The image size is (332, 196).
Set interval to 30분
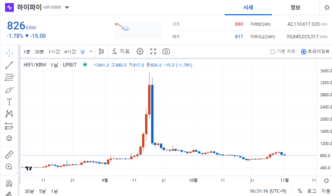pos(39,52)
